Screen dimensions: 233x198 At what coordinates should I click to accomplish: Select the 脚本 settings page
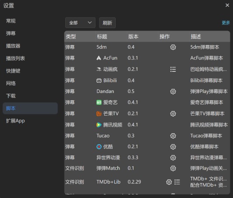point(30,108)
